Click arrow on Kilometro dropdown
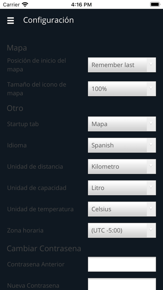The height and width of the screenshot is (290, 163). [x=151, y=166]
